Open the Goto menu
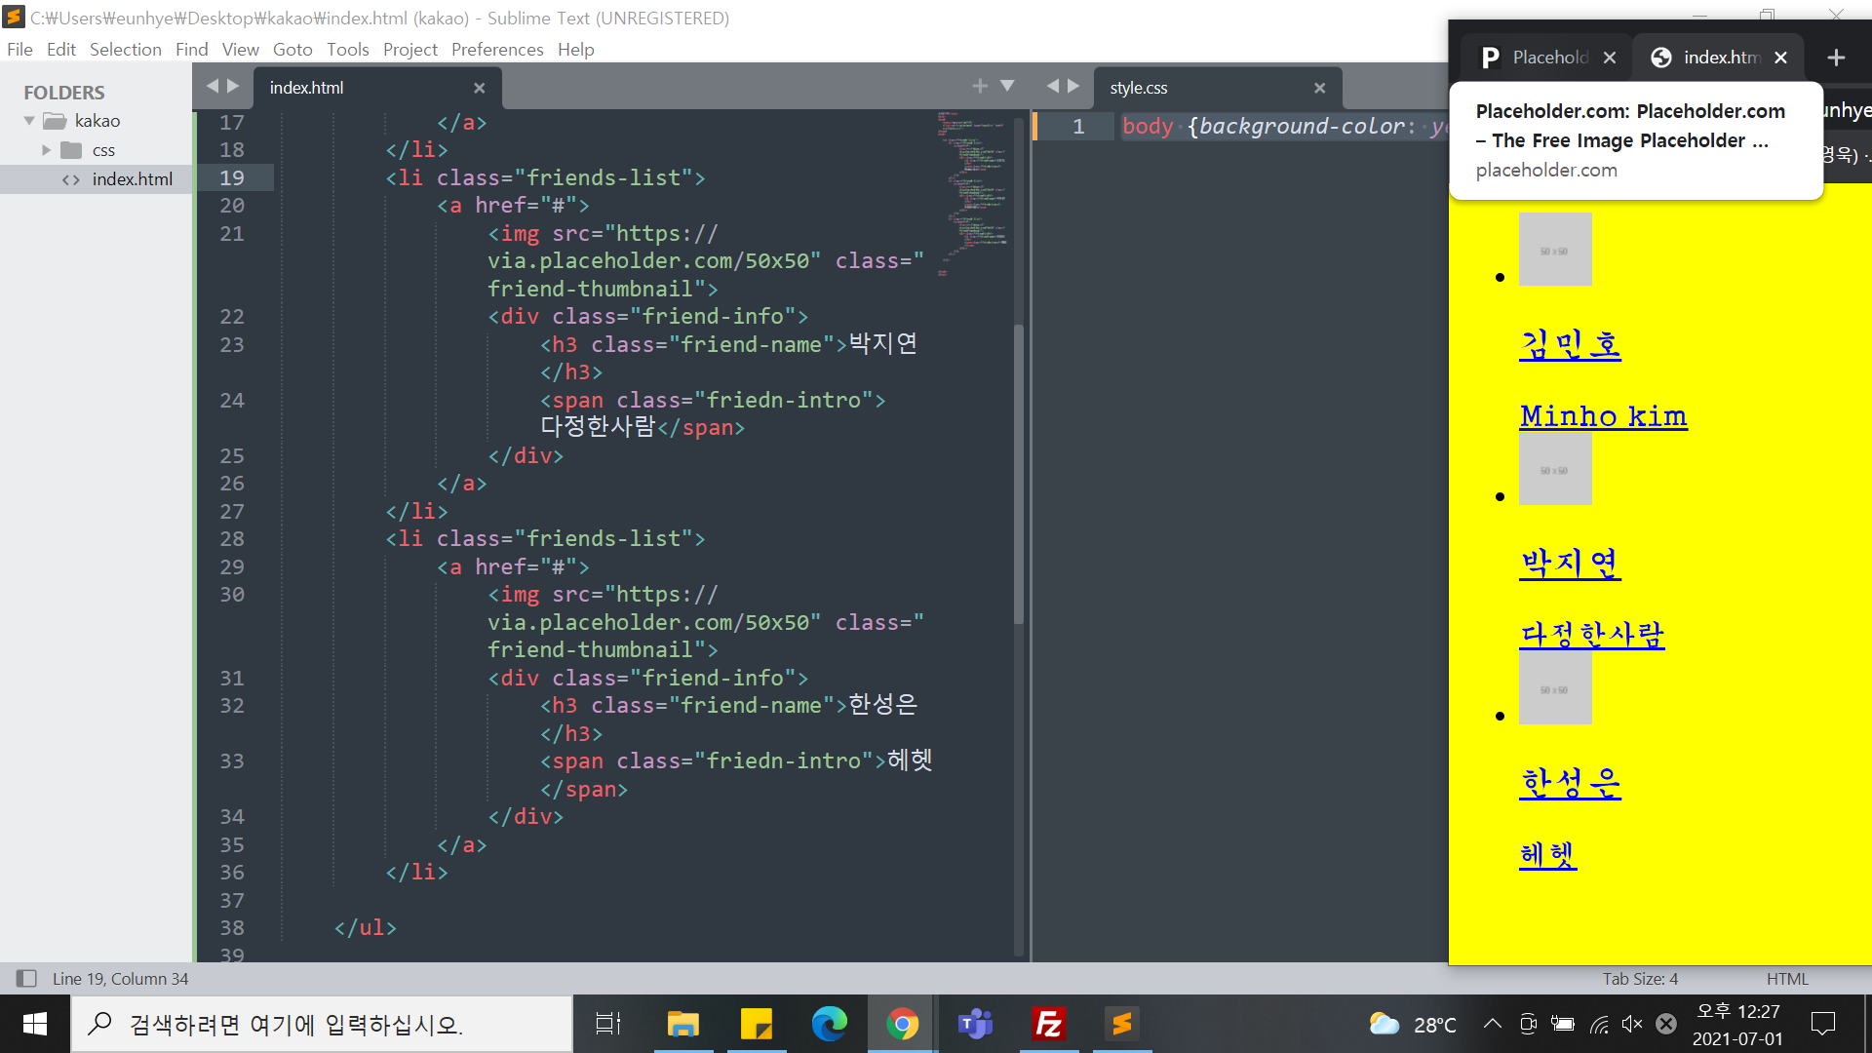The image size is (1872, 1053). pos(292,50)
